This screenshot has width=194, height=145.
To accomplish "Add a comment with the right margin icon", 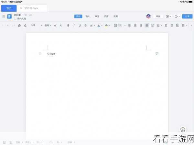I will click(x=157, y=53).
